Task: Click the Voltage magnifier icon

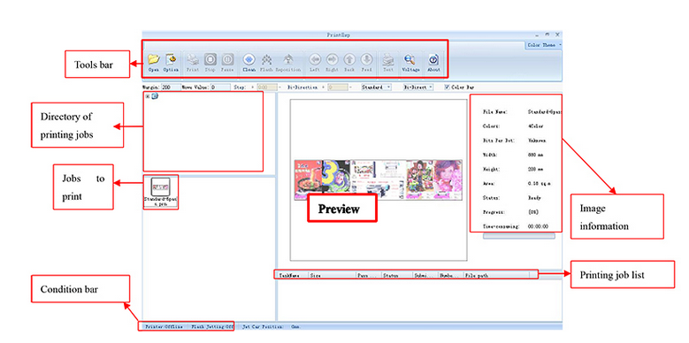Action: click(410, 59)
